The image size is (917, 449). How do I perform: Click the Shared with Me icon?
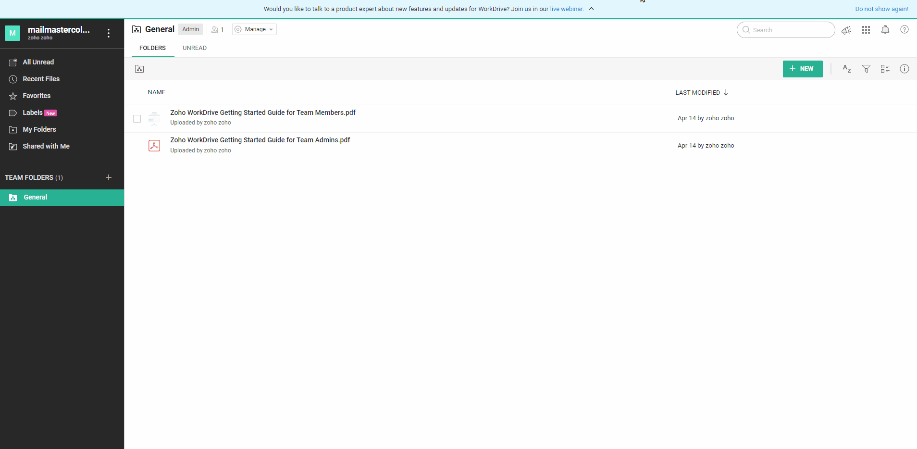click(x=13, y=147)
